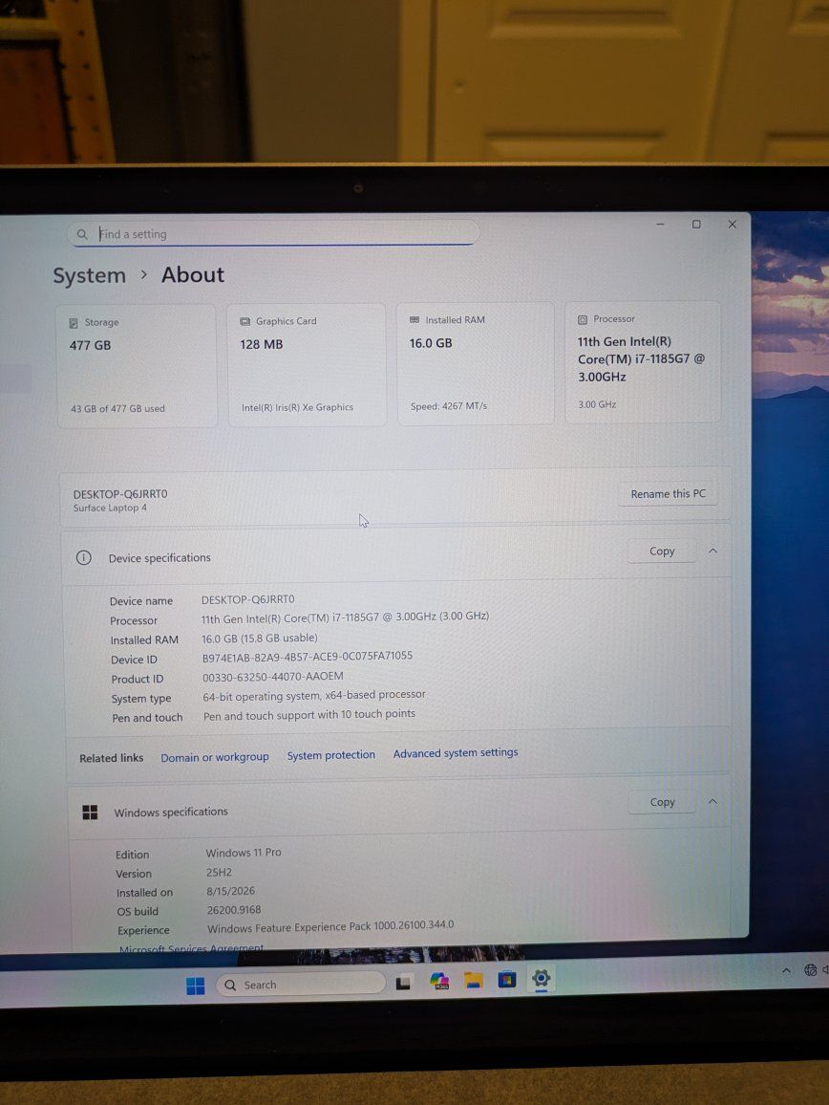The width and height of the screenshot is (829, 1105).
Task: Open System protection link
Action: click(x=331, y=755)
